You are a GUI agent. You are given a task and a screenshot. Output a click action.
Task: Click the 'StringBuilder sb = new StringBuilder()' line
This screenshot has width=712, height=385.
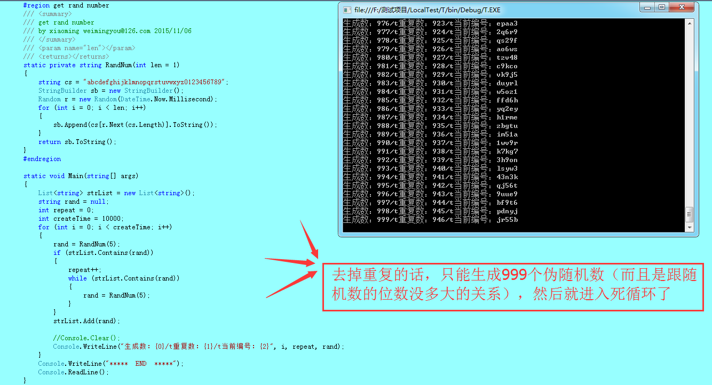click(x=111, y=91)
